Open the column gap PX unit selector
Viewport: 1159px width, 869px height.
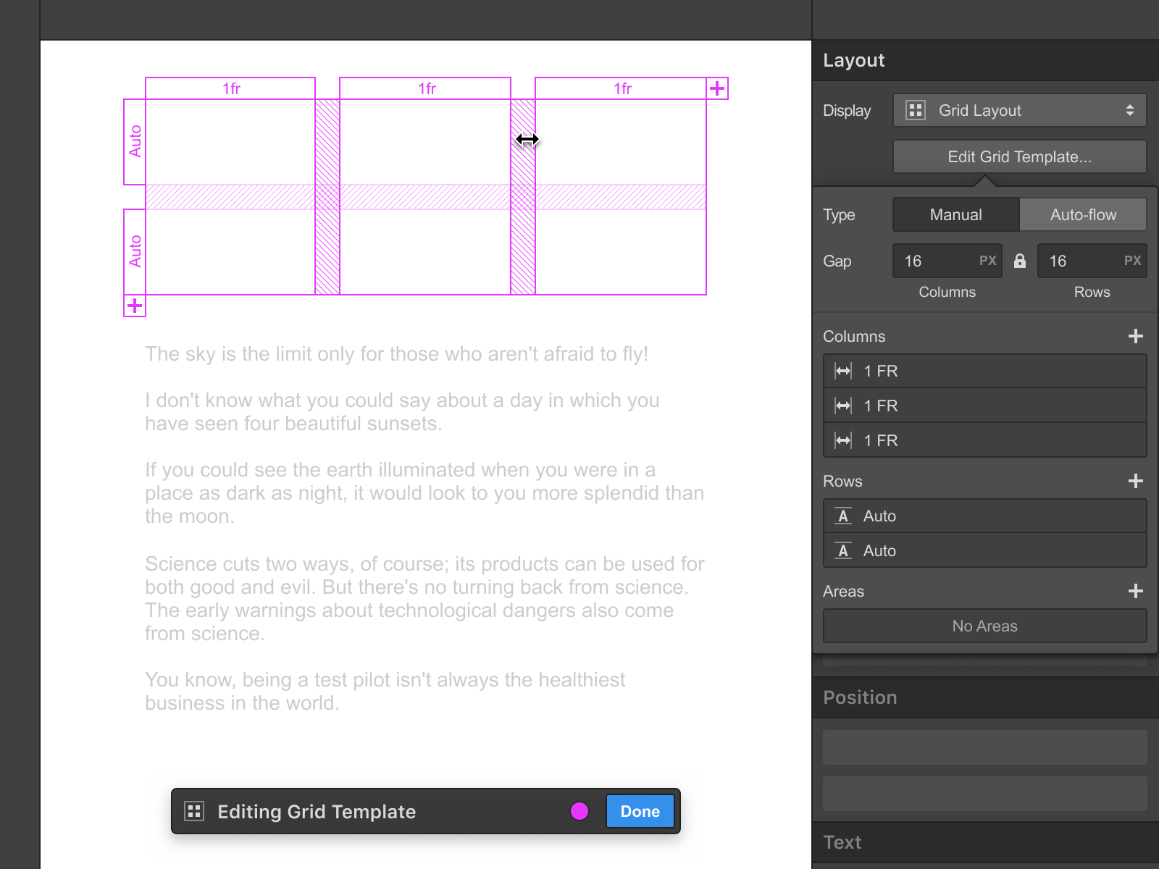click(987, 261)
